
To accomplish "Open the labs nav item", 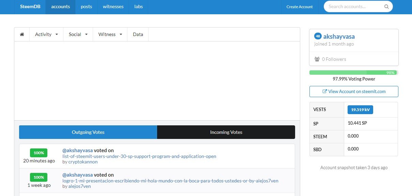I will [x=138, y=7].
